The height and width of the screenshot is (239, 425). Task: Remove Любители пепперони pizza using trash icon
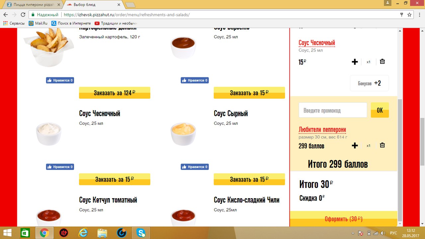(382, 145)
